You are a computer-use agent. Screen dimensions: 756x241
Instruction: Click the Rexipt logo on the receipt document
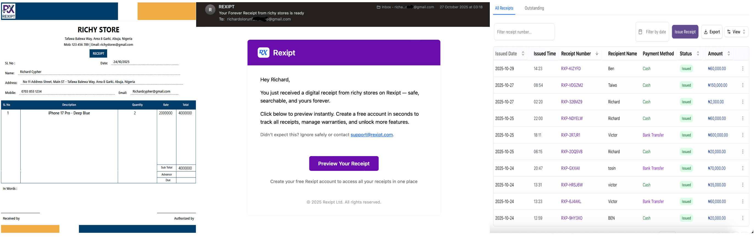(9, 11)
